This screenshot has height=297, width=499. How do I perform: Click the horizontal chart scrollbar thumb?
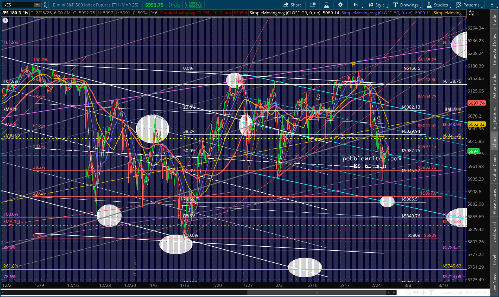point(317,292)
